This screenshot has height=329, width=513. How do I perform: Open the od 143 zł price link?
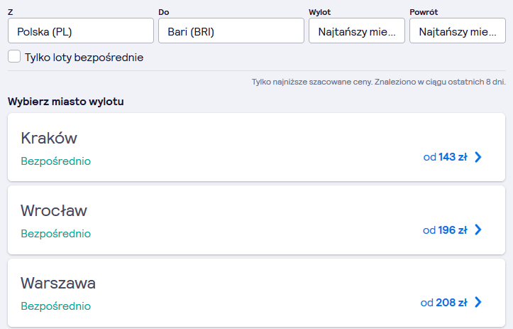coord(445,157)
